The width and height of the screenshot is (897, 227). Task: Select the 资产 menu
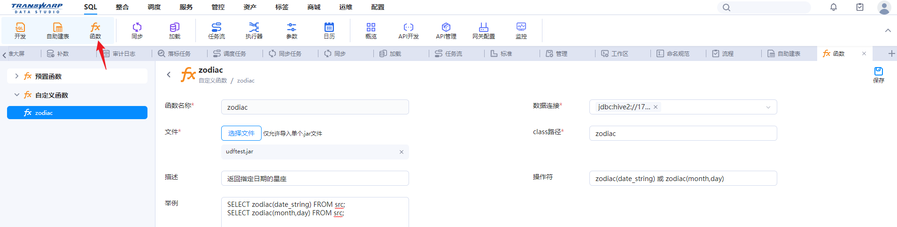250,7
